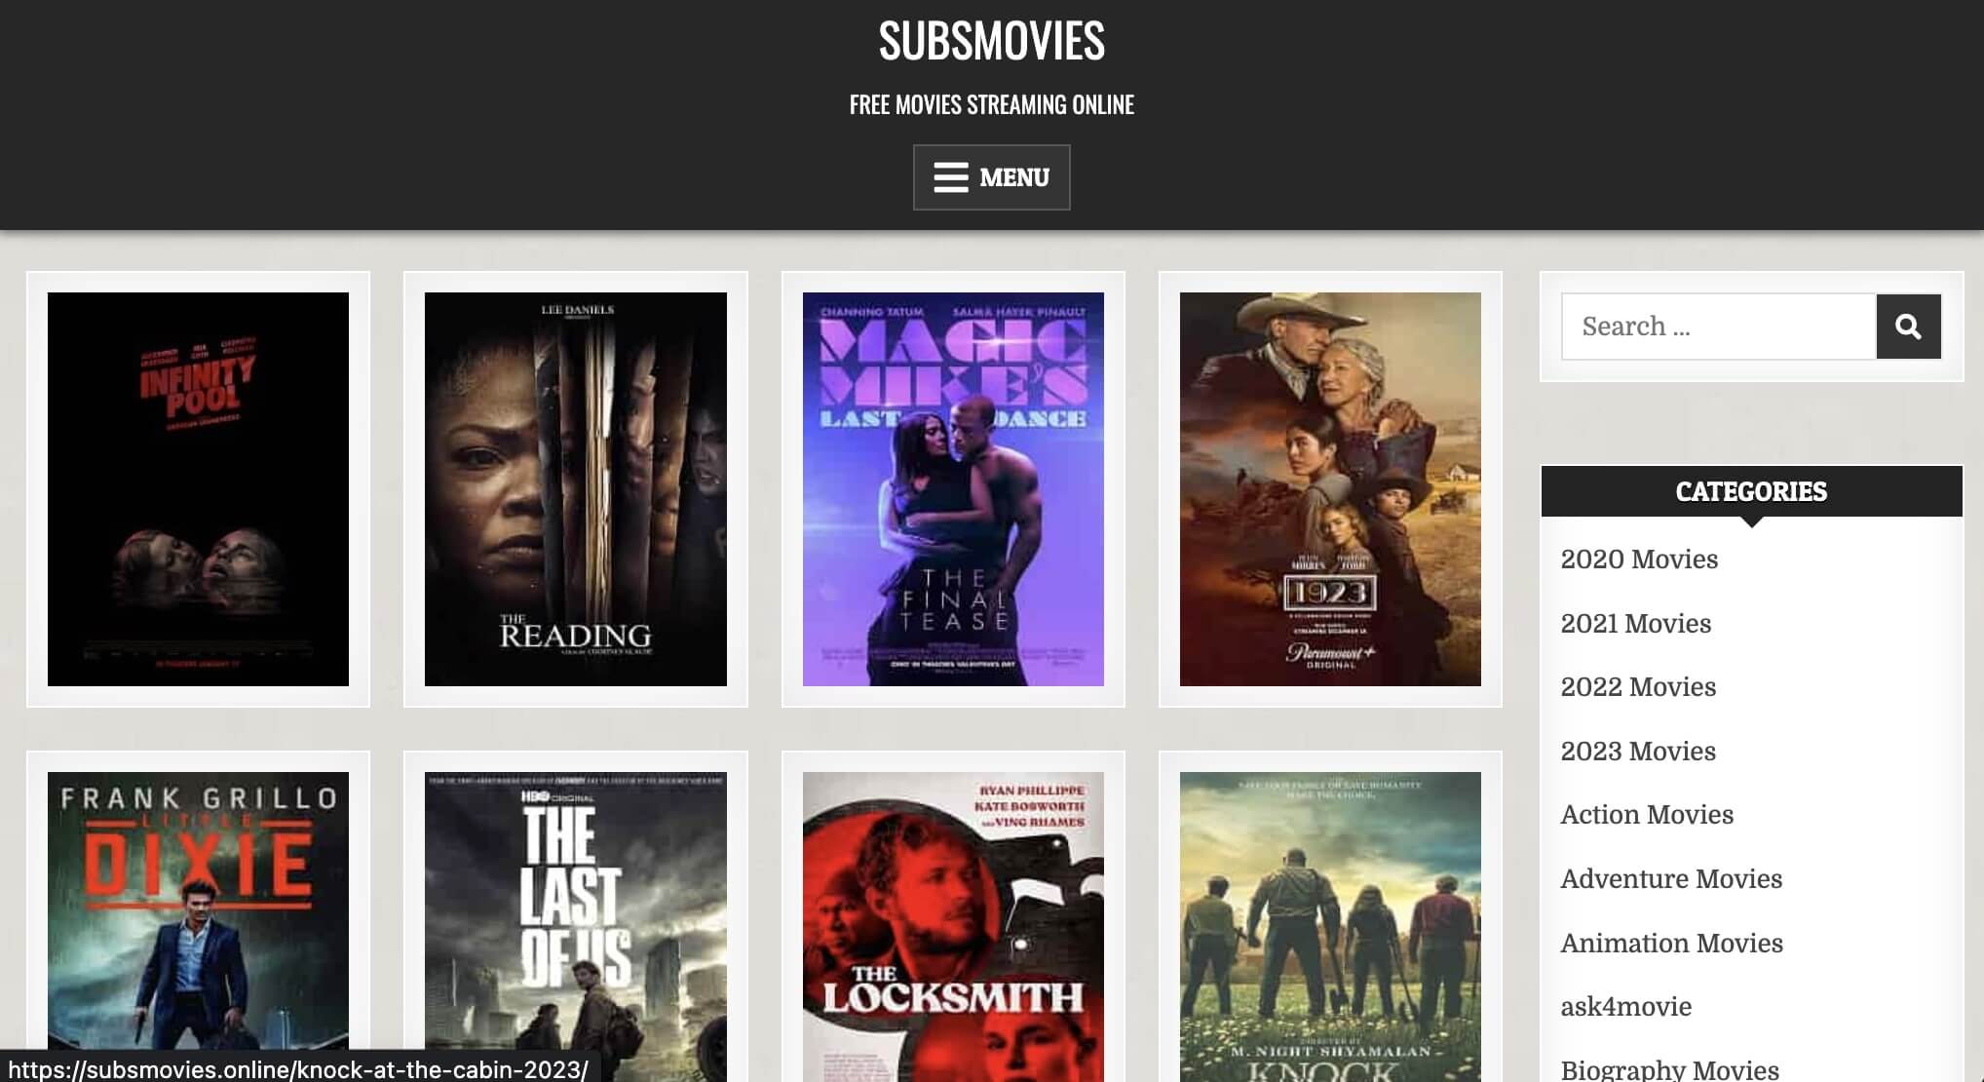Screen dimensions: 1984x1082
Task: Click into the Search input field
Action: pos(1719,327)
